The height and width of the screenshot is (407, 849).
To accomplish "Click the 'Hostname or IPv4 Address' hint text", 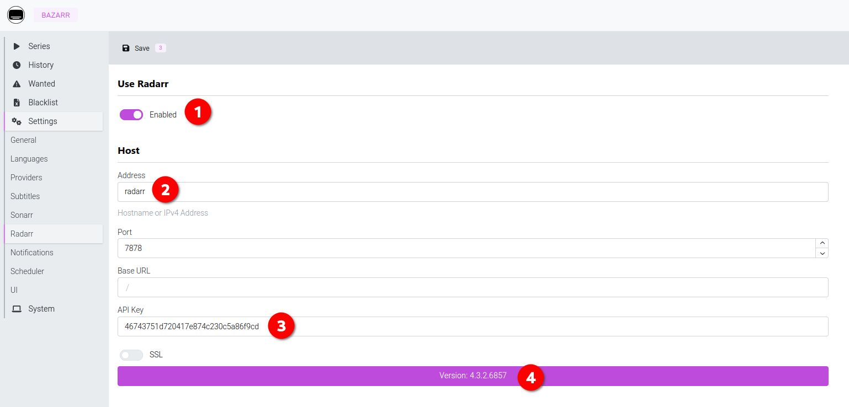I will pyautogui.click(x=163, y=213).
